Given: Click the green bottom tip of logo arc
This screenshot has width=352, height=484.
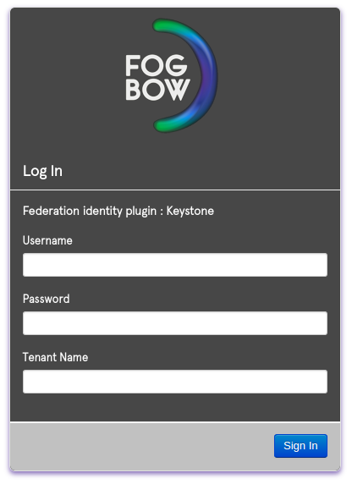Looking at the screenshot, I should click(162, 125).
